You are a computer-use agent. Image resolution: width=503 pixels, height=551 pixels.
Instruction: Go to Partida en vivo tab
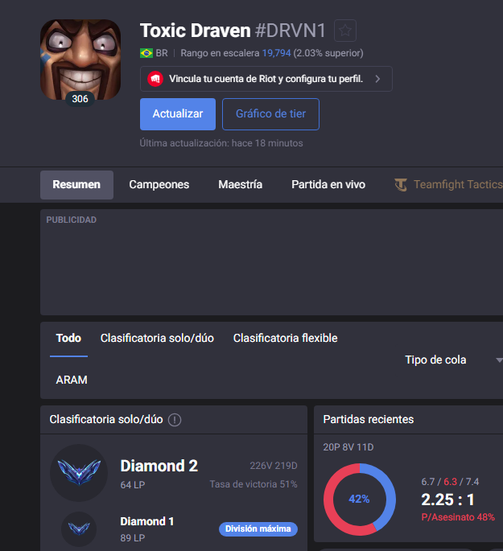pos(328,185)
